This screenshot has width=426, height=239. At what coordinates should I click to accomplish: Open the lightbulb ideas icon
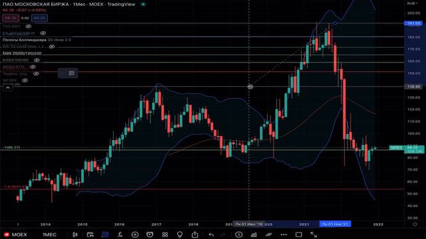point(180,234)
